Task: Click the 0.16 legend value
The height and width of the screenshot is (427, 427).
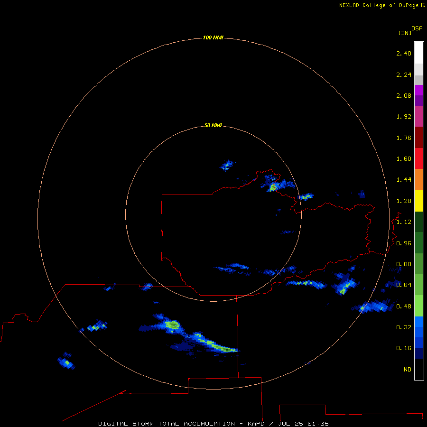Action: (404, 348)
